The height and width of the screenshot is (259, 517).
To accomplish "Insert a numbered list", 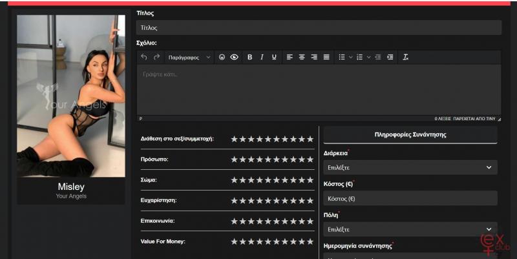I will pos(360,57).
